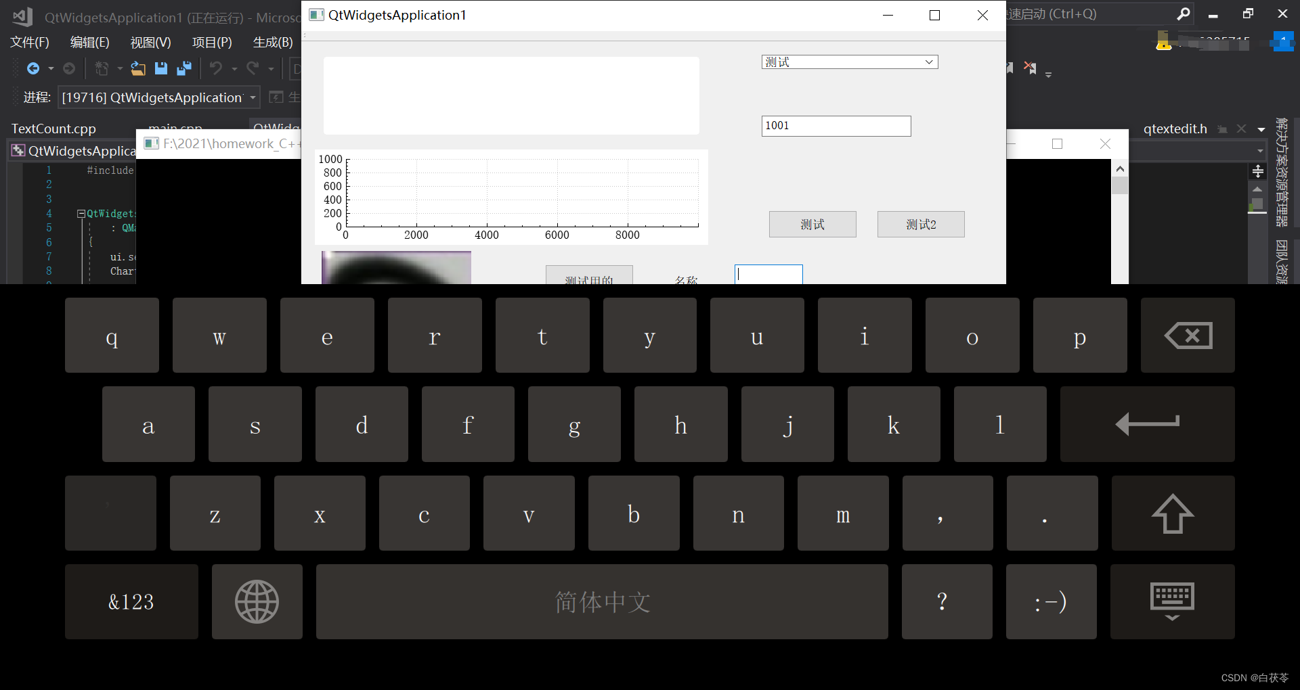This screenshot has height=690, width=1300.
Task: Click the Open File folder icon on toolbar
Action: [138, 68]
